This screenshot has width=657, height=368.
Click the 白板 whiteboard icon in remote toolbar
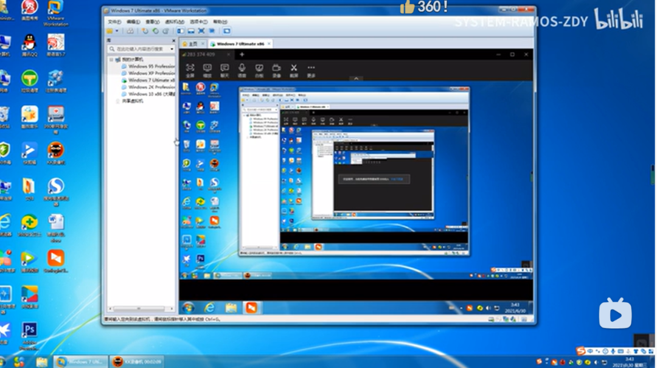pyautogui.click(x=259, y=71)
